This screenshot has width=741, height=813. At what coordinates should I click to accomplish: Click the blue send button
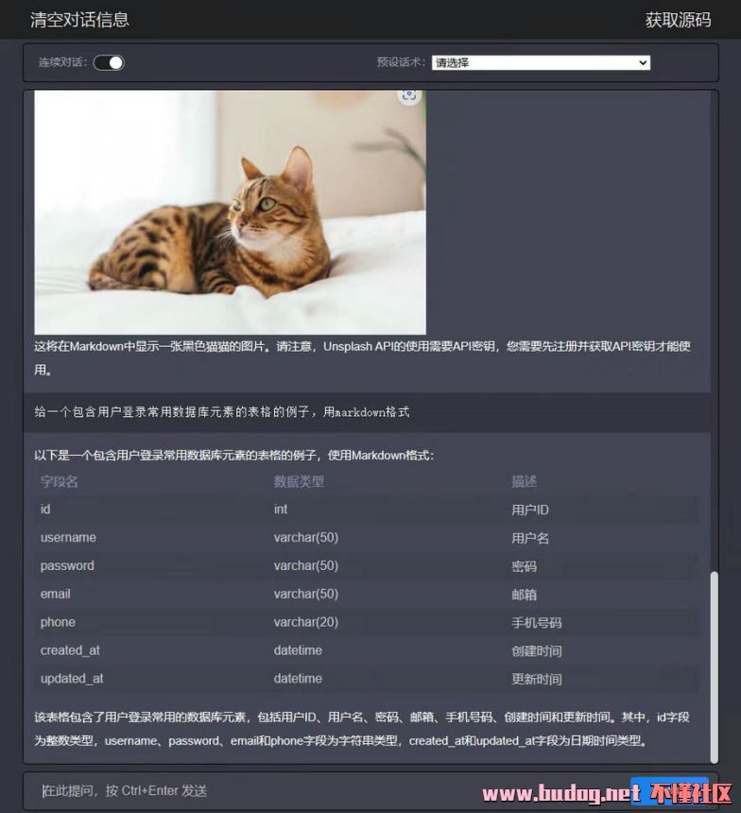click(x=669, y=790)
